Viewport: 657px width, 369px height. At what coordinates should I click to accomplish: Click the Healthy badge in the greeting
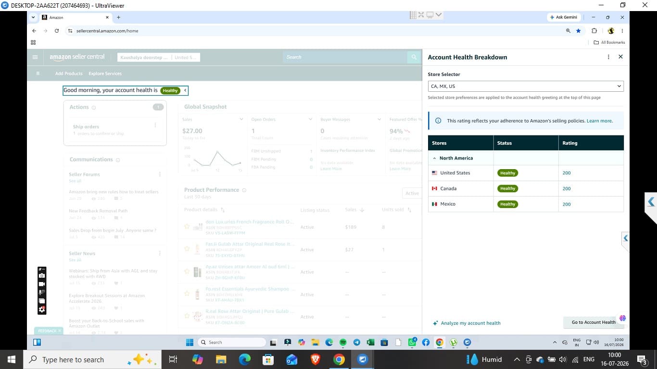click(x=170, y=90)
